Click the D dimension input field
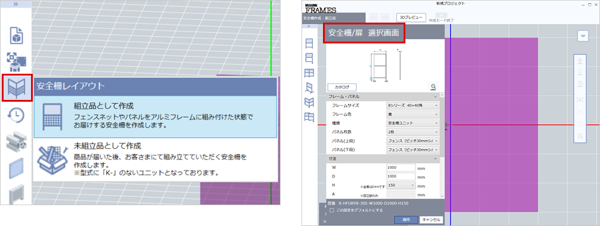This screenshot has height=226, width=600. pyautogui.click(x=401, y=177)
